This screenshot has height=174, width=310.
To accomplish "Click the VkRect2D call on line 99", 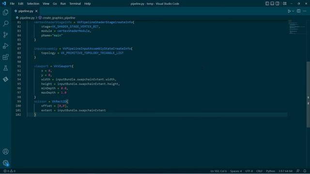I will pos(59,101).
